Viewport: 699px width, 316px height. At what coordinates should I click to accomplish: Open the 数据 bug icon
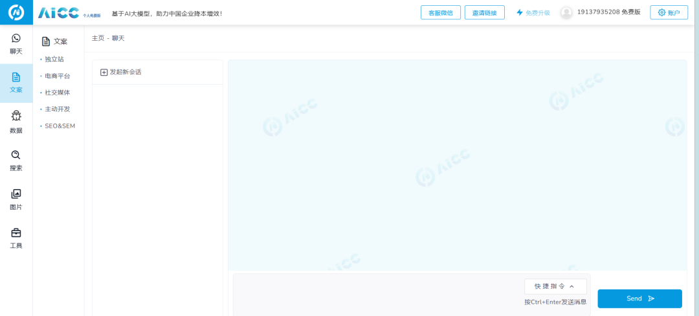(16, 116)
